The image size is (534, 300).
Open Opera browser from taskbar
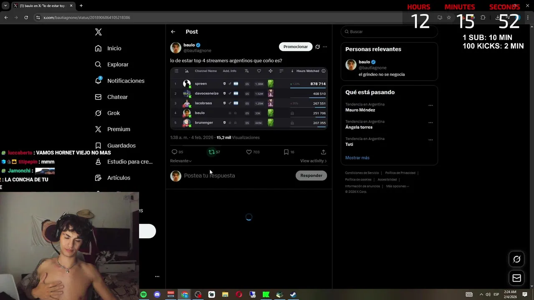[239, 295]
